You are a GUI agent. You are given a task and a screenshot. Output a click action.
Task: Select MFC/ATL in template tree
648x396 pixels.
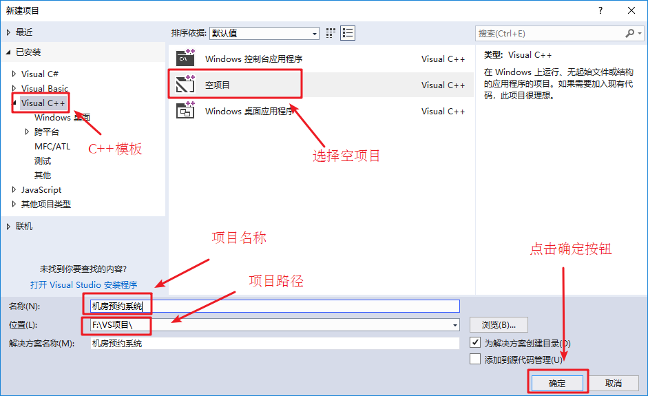click(x=52, y=146)
